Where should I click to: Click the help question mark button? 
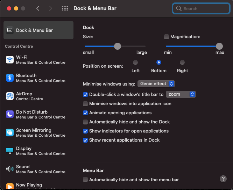(x=223, y=179)
